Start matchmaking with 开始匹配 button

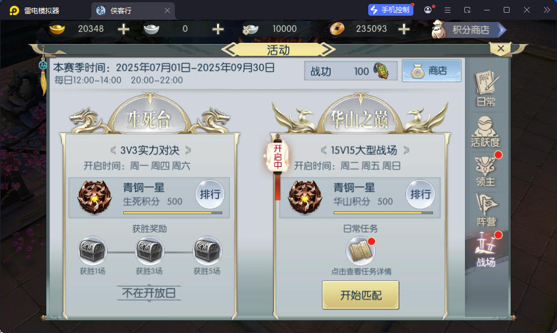[x=361, y=295]
